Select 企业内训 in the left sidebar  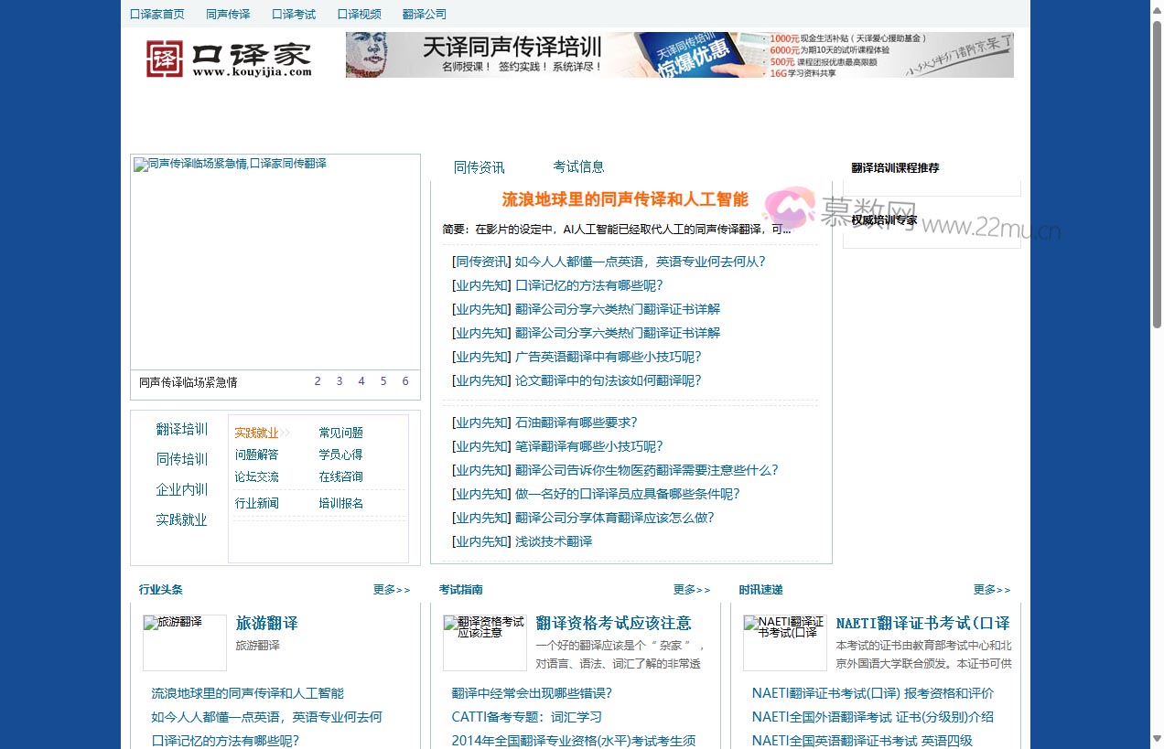point(181,489)
